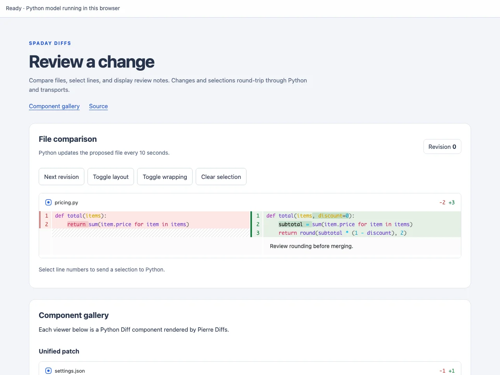Click 'Each viewer below is a Python Diff' text

[x=134, y=330]
